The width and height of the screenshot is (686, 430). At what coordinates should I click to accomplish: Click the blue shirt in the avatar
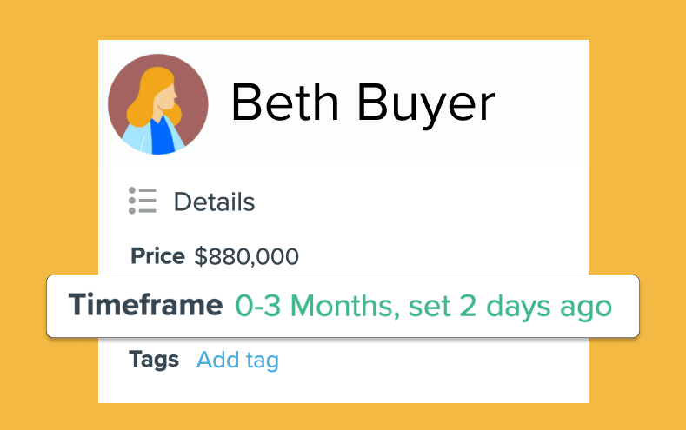162,136
